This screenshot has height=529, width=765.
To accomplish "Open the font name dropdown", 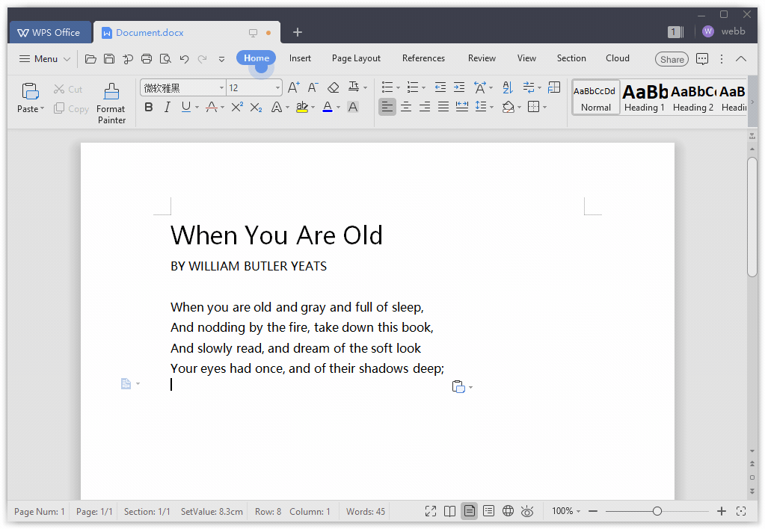I will tap(221, 88).
